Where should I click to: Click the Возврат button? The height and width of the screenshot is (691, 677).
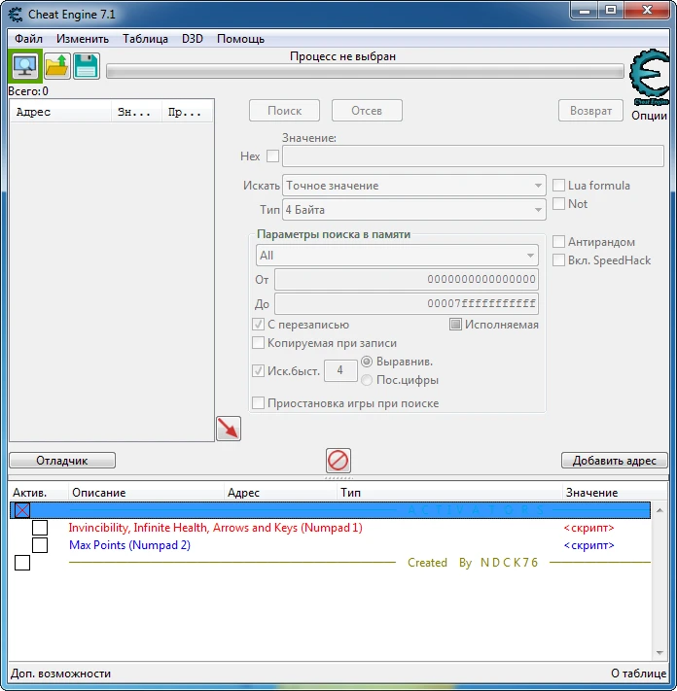point(590,111)
